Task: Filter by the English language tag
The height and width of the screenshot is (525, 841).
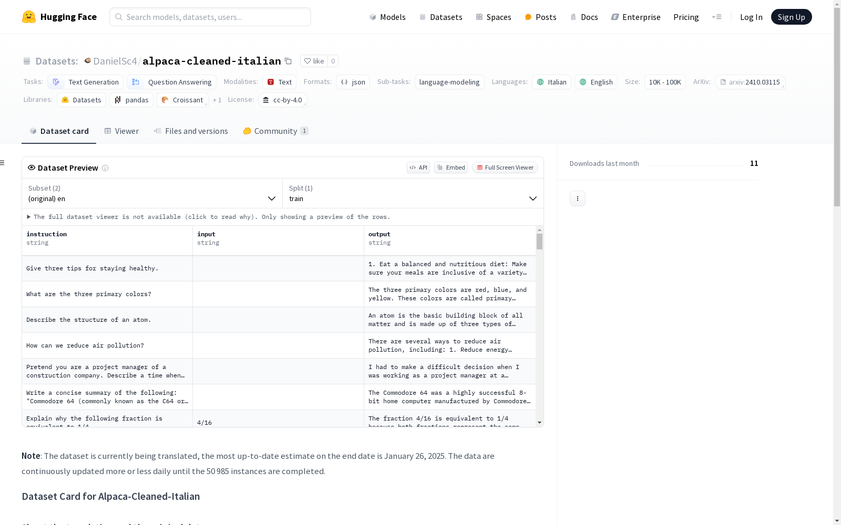Action: click(596, 82)
